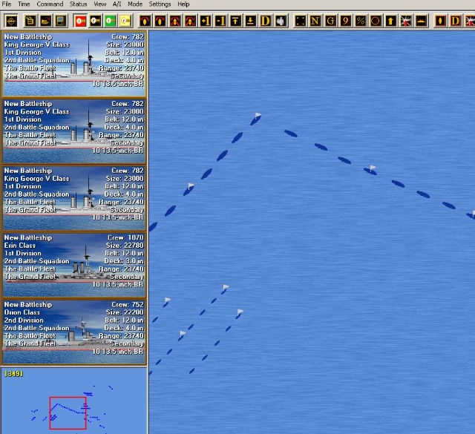Click the circle outline toolbar icon
This screenshot has width=475, height=434.
[x=376, y=21]
